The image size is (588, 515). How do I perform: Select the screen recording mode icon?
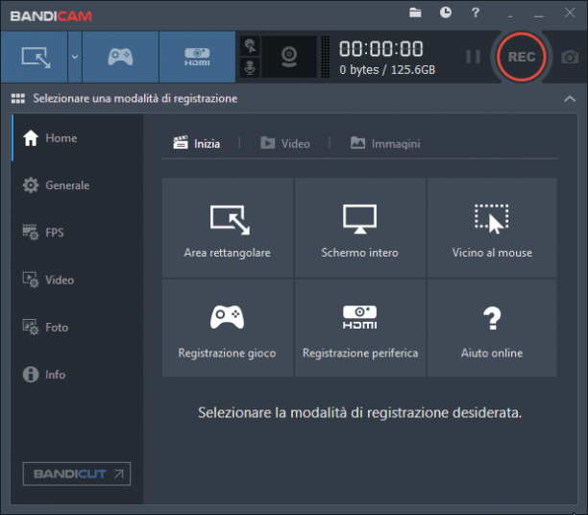tap(35, 57)
